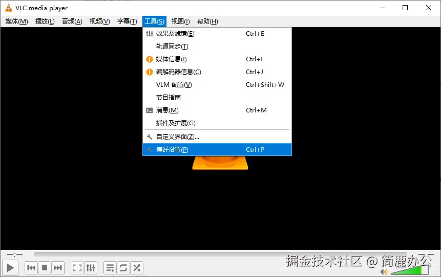Click the playback seek bar
This screenshot has width=441, height=277.
click(x=220, y=254)
